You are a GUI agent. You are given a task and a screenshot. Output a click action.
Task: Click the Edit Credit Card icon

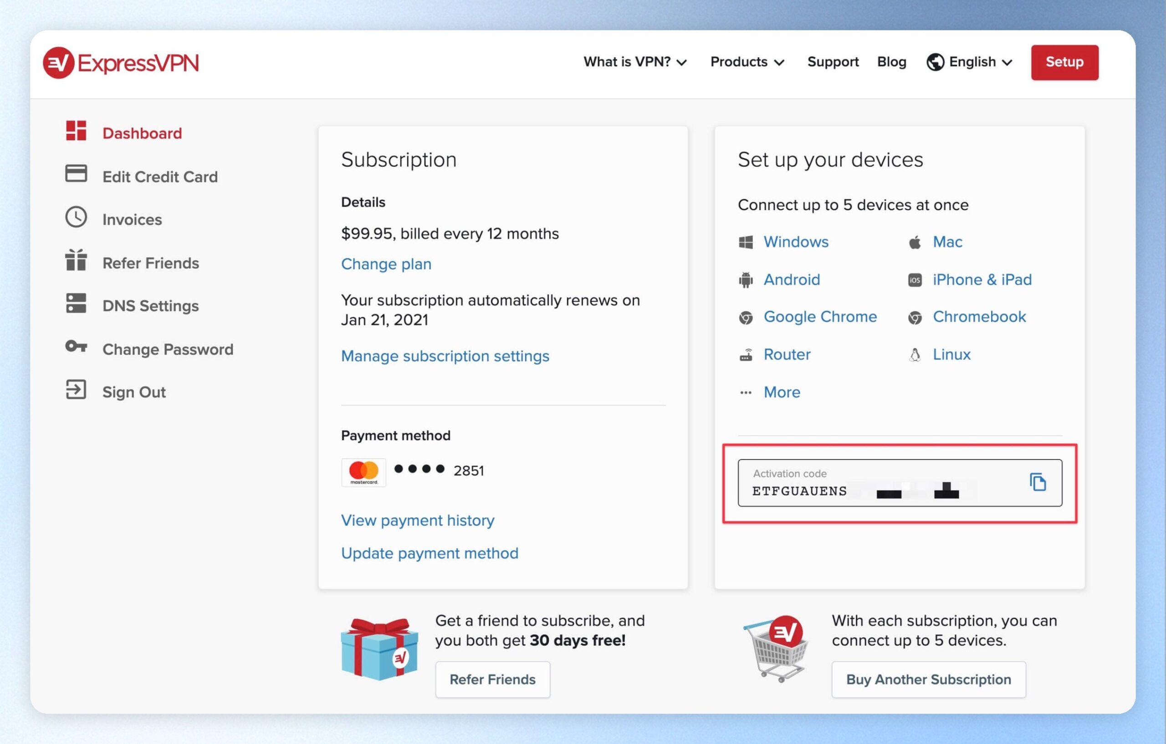(76, 174)
